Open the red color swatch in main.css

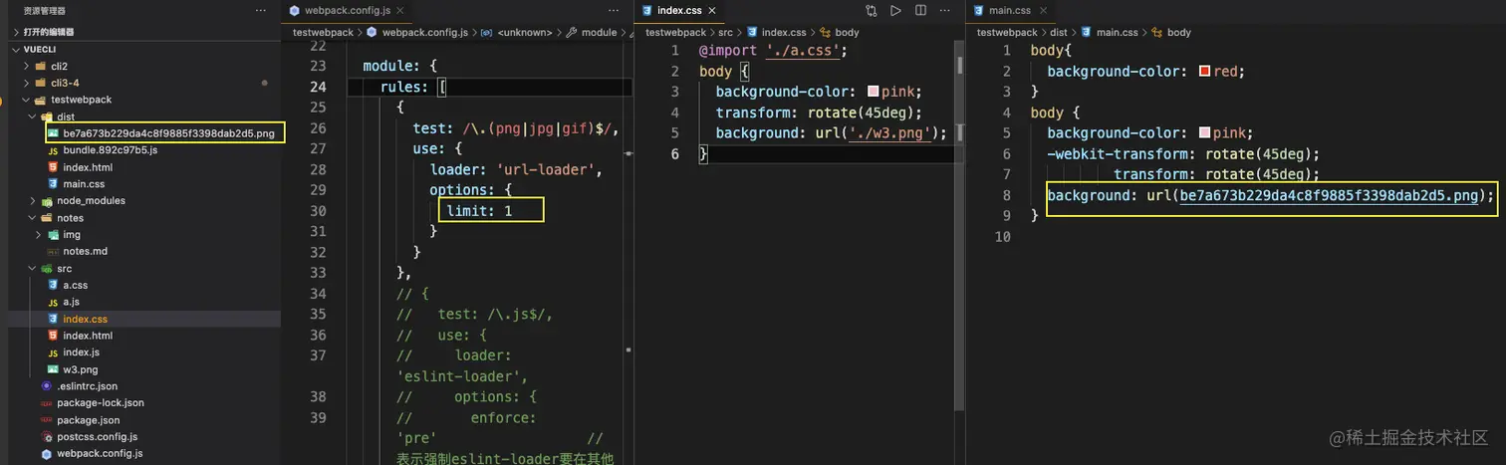[1205, 72]
